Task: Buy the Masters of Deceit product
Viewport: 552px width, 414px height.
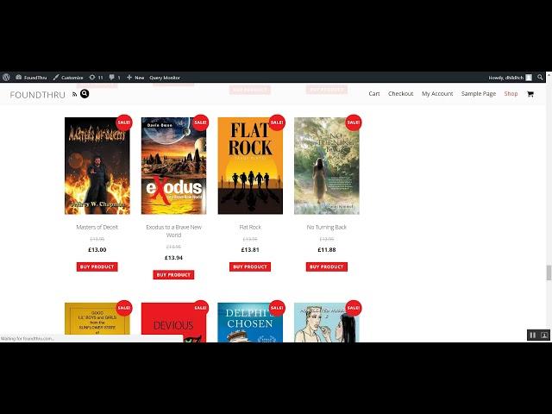Action: pyautogui.click(x=97, y=267)
